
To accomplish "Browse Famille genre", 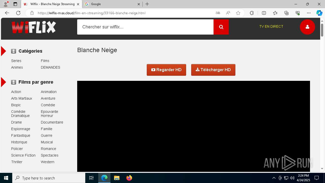I will [x=46, y=129].
